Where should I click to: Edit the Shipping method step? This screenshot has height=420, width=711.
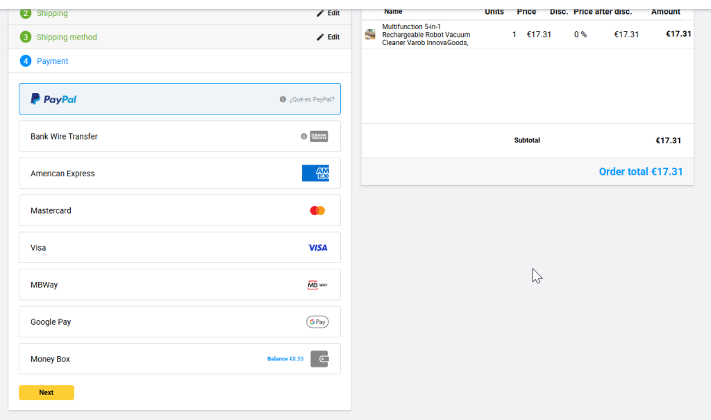328,37
